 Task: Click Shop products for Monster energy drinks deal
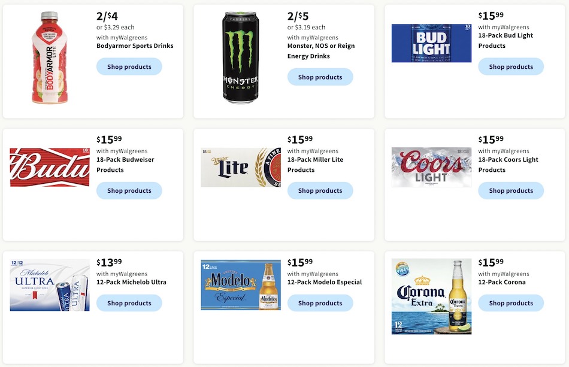click(320, 77)
